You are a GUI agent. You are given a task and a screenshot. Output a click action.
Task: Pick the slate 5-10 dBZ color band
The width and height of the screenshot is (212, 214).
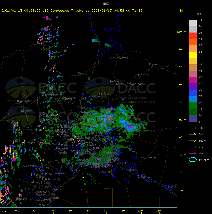[193, 118]
